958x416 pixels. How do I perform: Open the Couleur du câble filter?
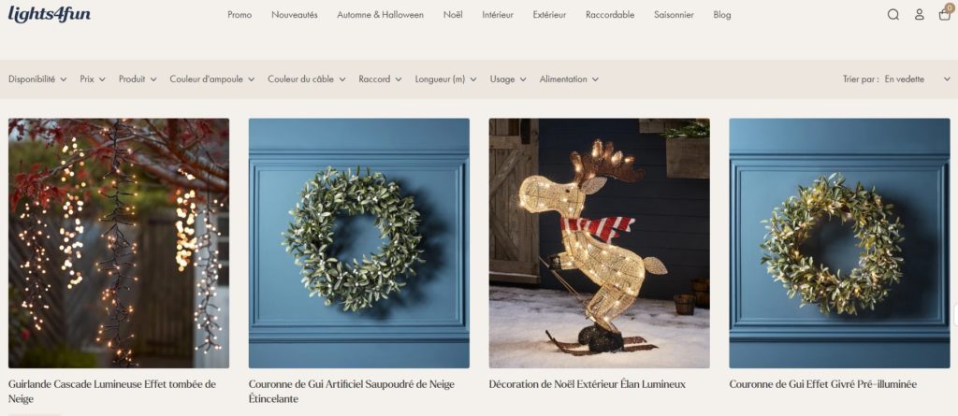(307, 79)
